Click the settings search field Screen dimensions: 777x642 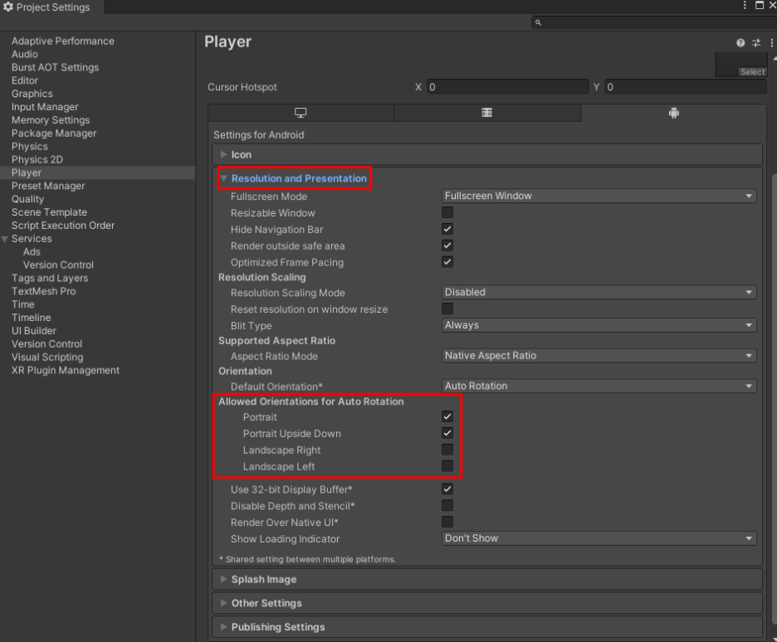click(654, 22)
